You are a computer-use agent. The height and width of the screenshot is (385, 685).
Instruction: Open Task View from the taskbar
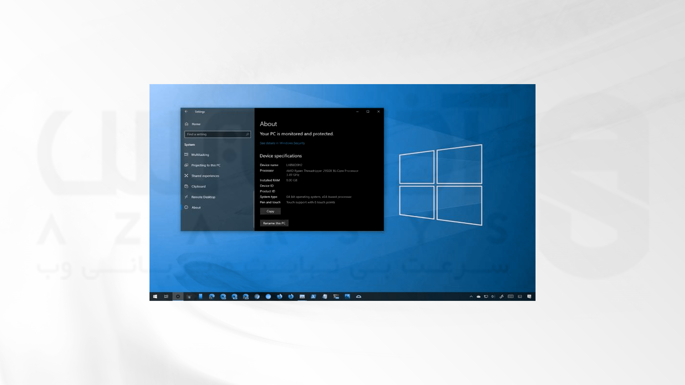tap(166, 297)
